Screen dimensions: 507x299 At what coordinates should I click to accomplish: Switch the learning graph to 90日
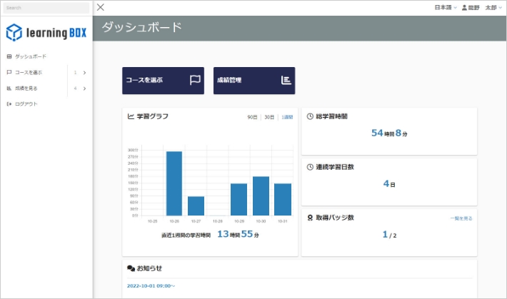click(252, 117)
